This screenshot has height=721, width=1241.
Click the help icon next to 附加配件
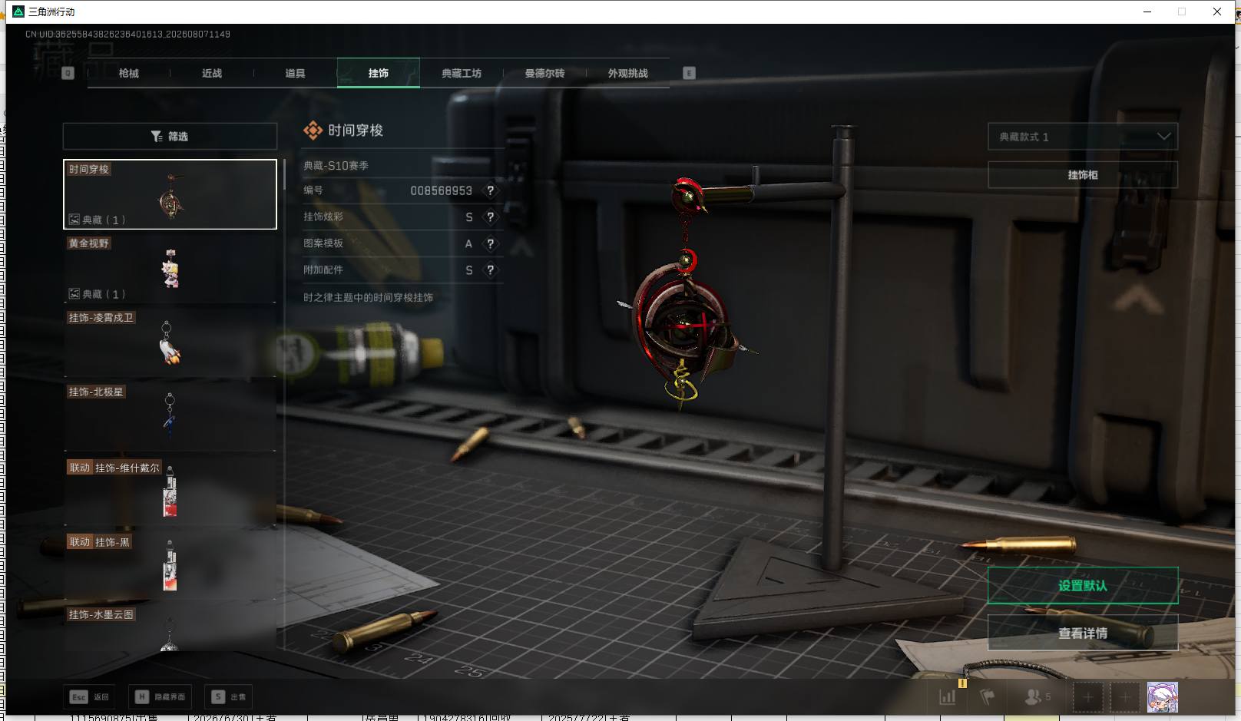pos(490,270)
